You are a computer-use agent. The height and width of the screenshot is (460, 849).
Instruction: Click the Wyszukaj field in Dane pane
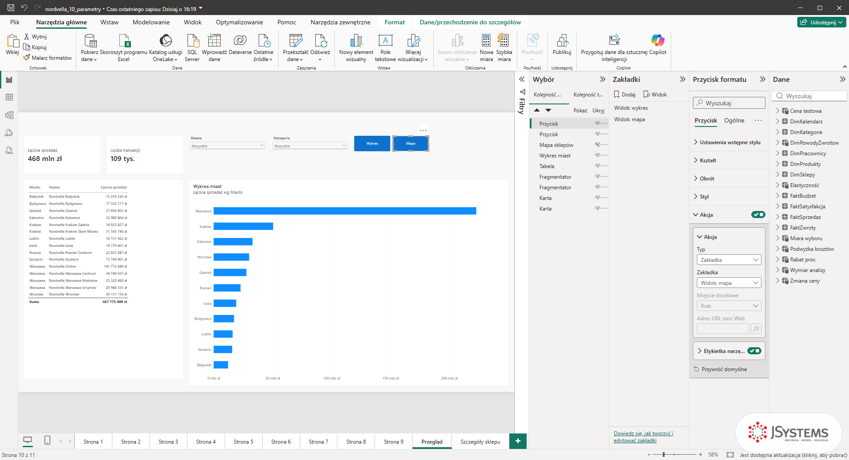click(x=809, y=96)
